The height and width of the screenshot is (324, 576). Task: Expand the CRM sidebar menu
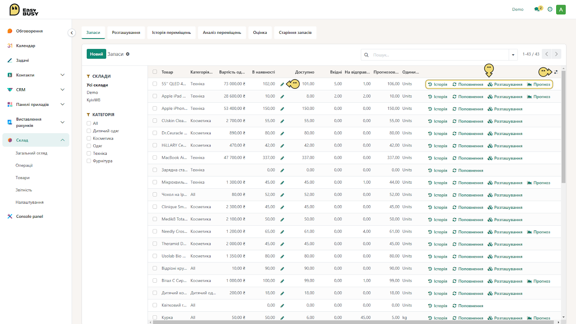[62, 90]
